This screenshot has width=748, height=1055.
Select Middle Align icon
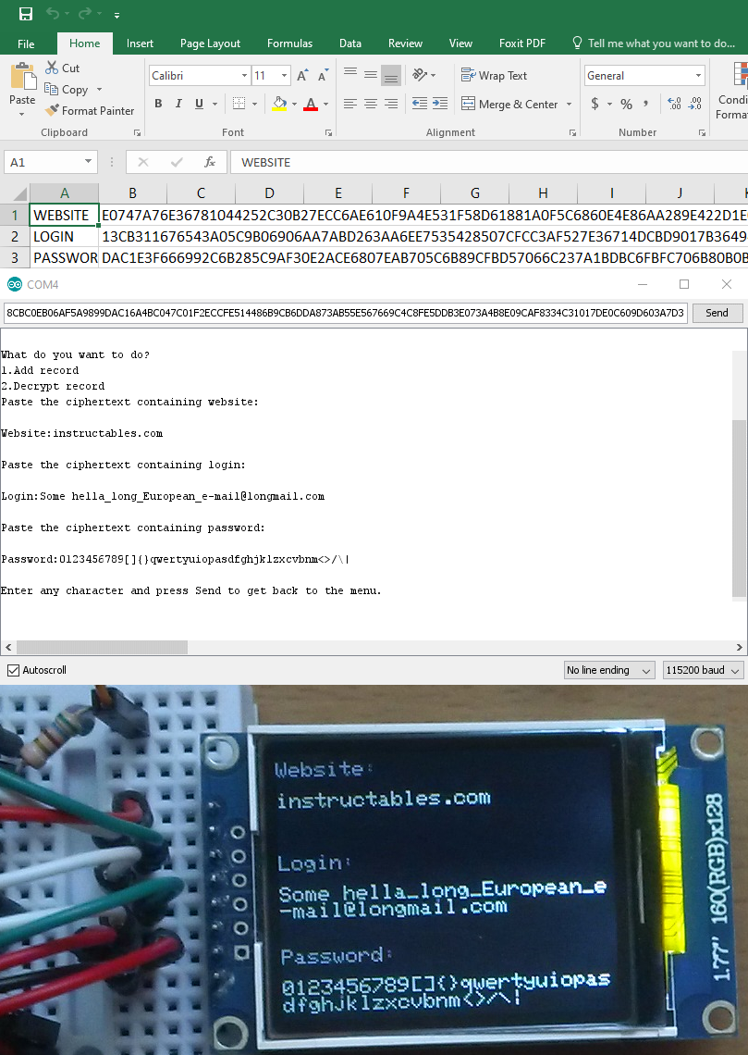tap(371, 75)
